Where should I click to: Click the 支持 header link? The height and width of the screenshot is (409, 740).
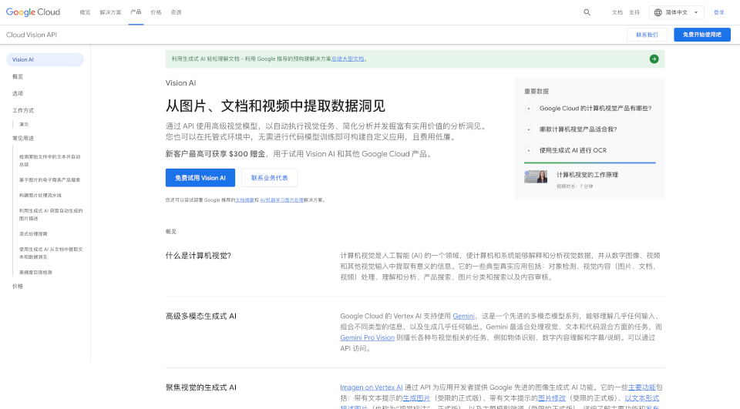coord(634,13)
